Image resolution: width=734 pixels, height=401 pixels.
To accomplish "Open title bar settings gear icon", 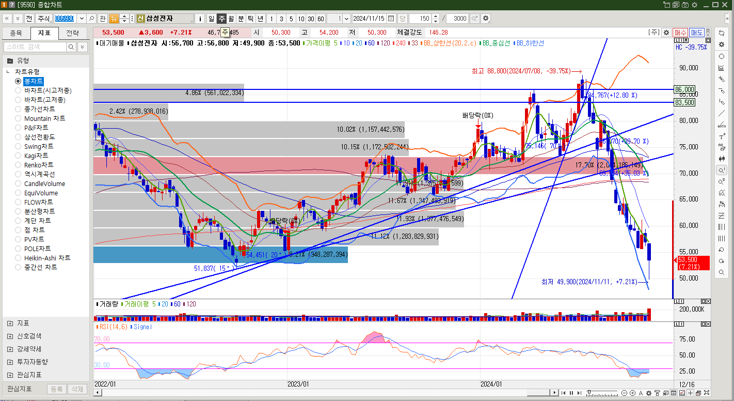I will (694, 5).
